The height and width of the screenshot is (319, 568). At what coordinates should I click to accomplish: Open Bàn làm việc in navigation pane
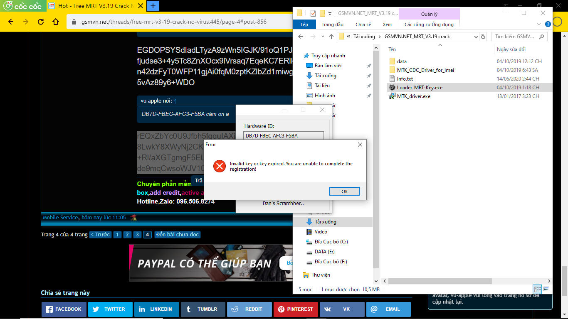tap(328, 66)
